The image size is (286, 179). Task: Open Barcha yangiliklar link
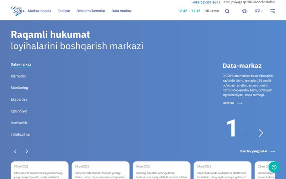click(x=254, y=151)
